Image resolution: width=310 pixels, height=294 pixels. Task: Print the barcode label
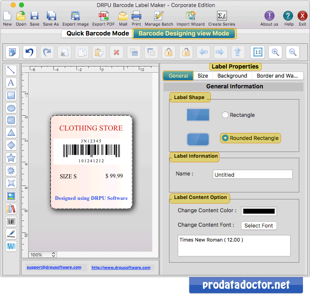click(x=136, y=19)
